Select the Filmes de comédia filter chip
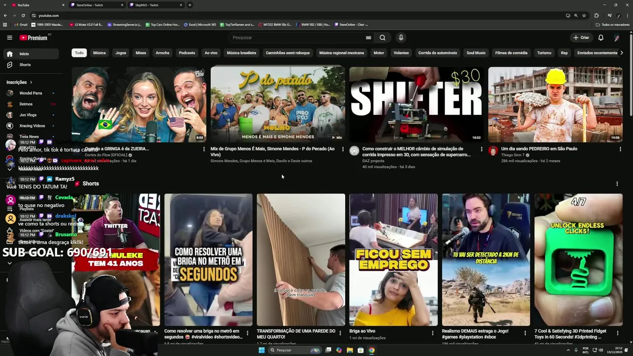This screenshot has width=633, height=356. [x=511, y=53]
